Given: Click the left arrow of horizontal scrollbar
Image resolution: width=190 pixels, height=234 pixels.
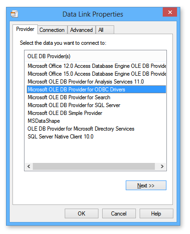Looking at the screenshot, I should (29, 166).
